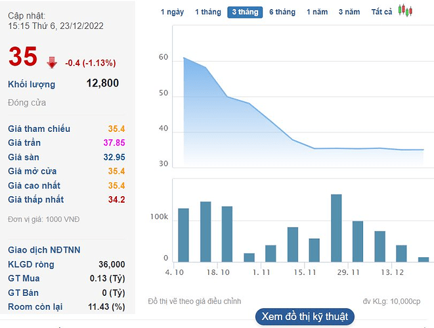Click the net volume value '36,000'

click(x=112, y=264)
